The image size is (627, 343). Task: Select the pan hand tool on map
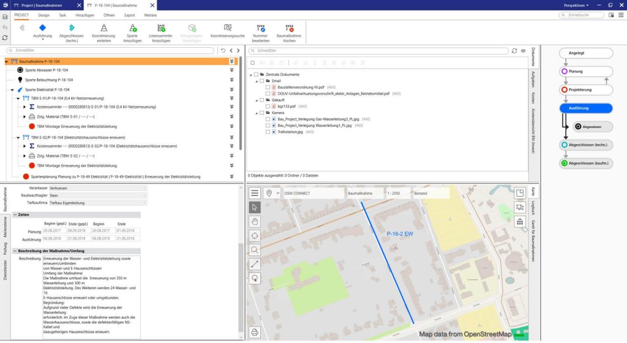click(255, 221)
